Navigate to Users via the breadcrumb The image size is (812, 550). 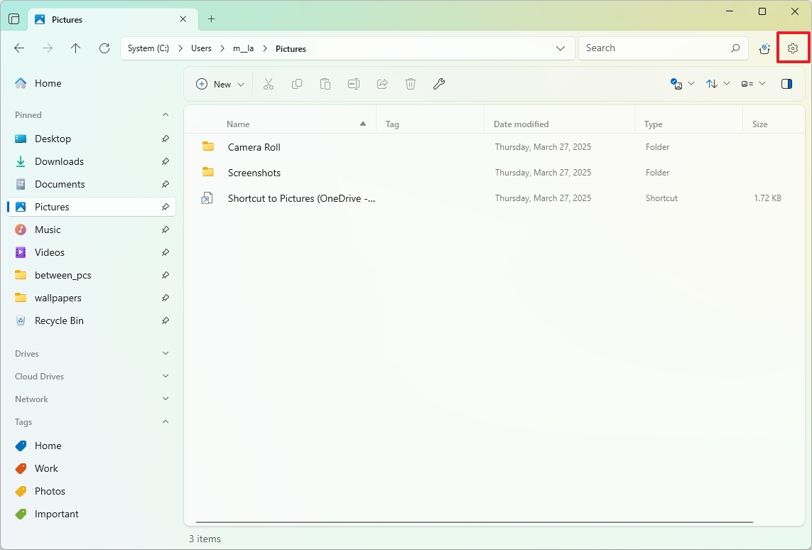tap(201, 48)
